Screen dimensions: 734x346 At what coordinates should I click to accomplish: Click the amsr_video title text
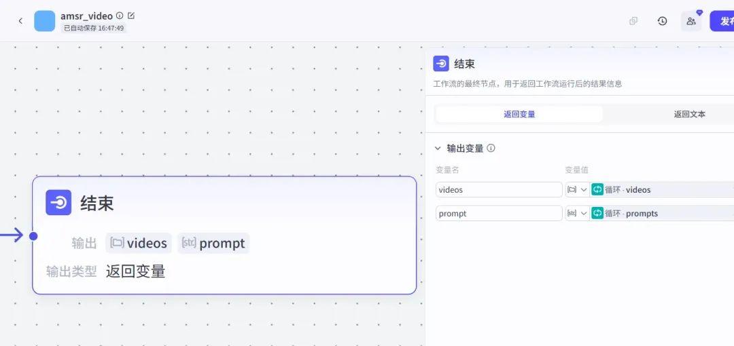[x=86, y=16]
